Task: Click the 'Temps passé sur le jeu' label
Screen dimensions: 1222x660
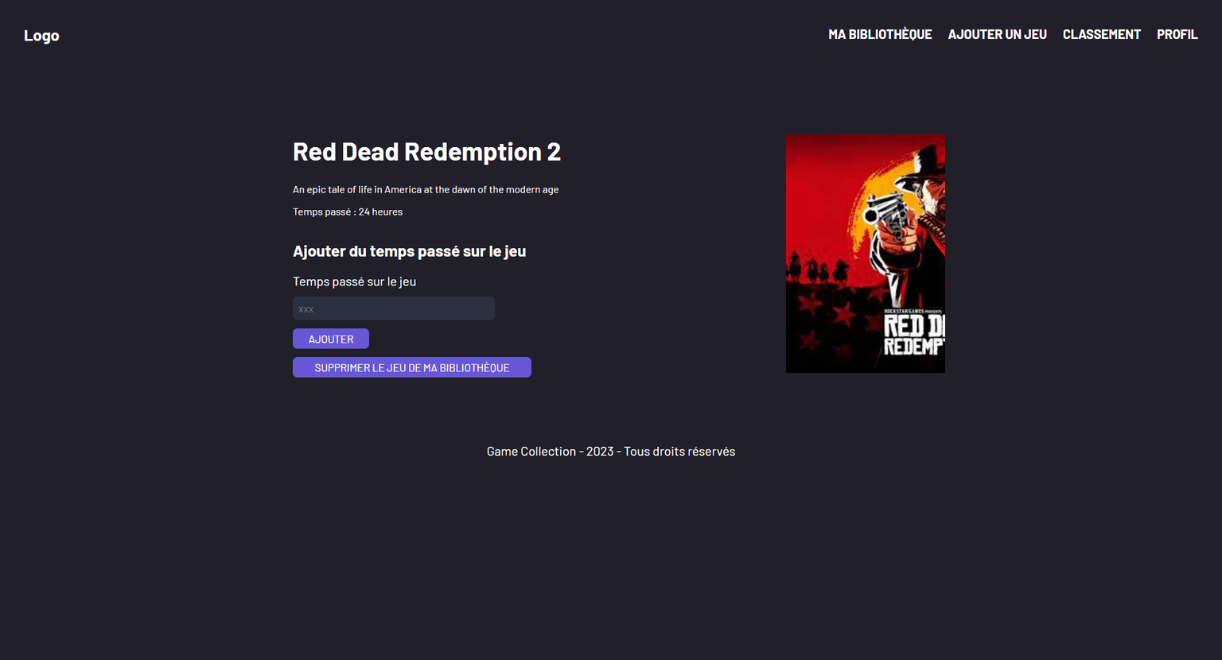Action: (354, 281)
